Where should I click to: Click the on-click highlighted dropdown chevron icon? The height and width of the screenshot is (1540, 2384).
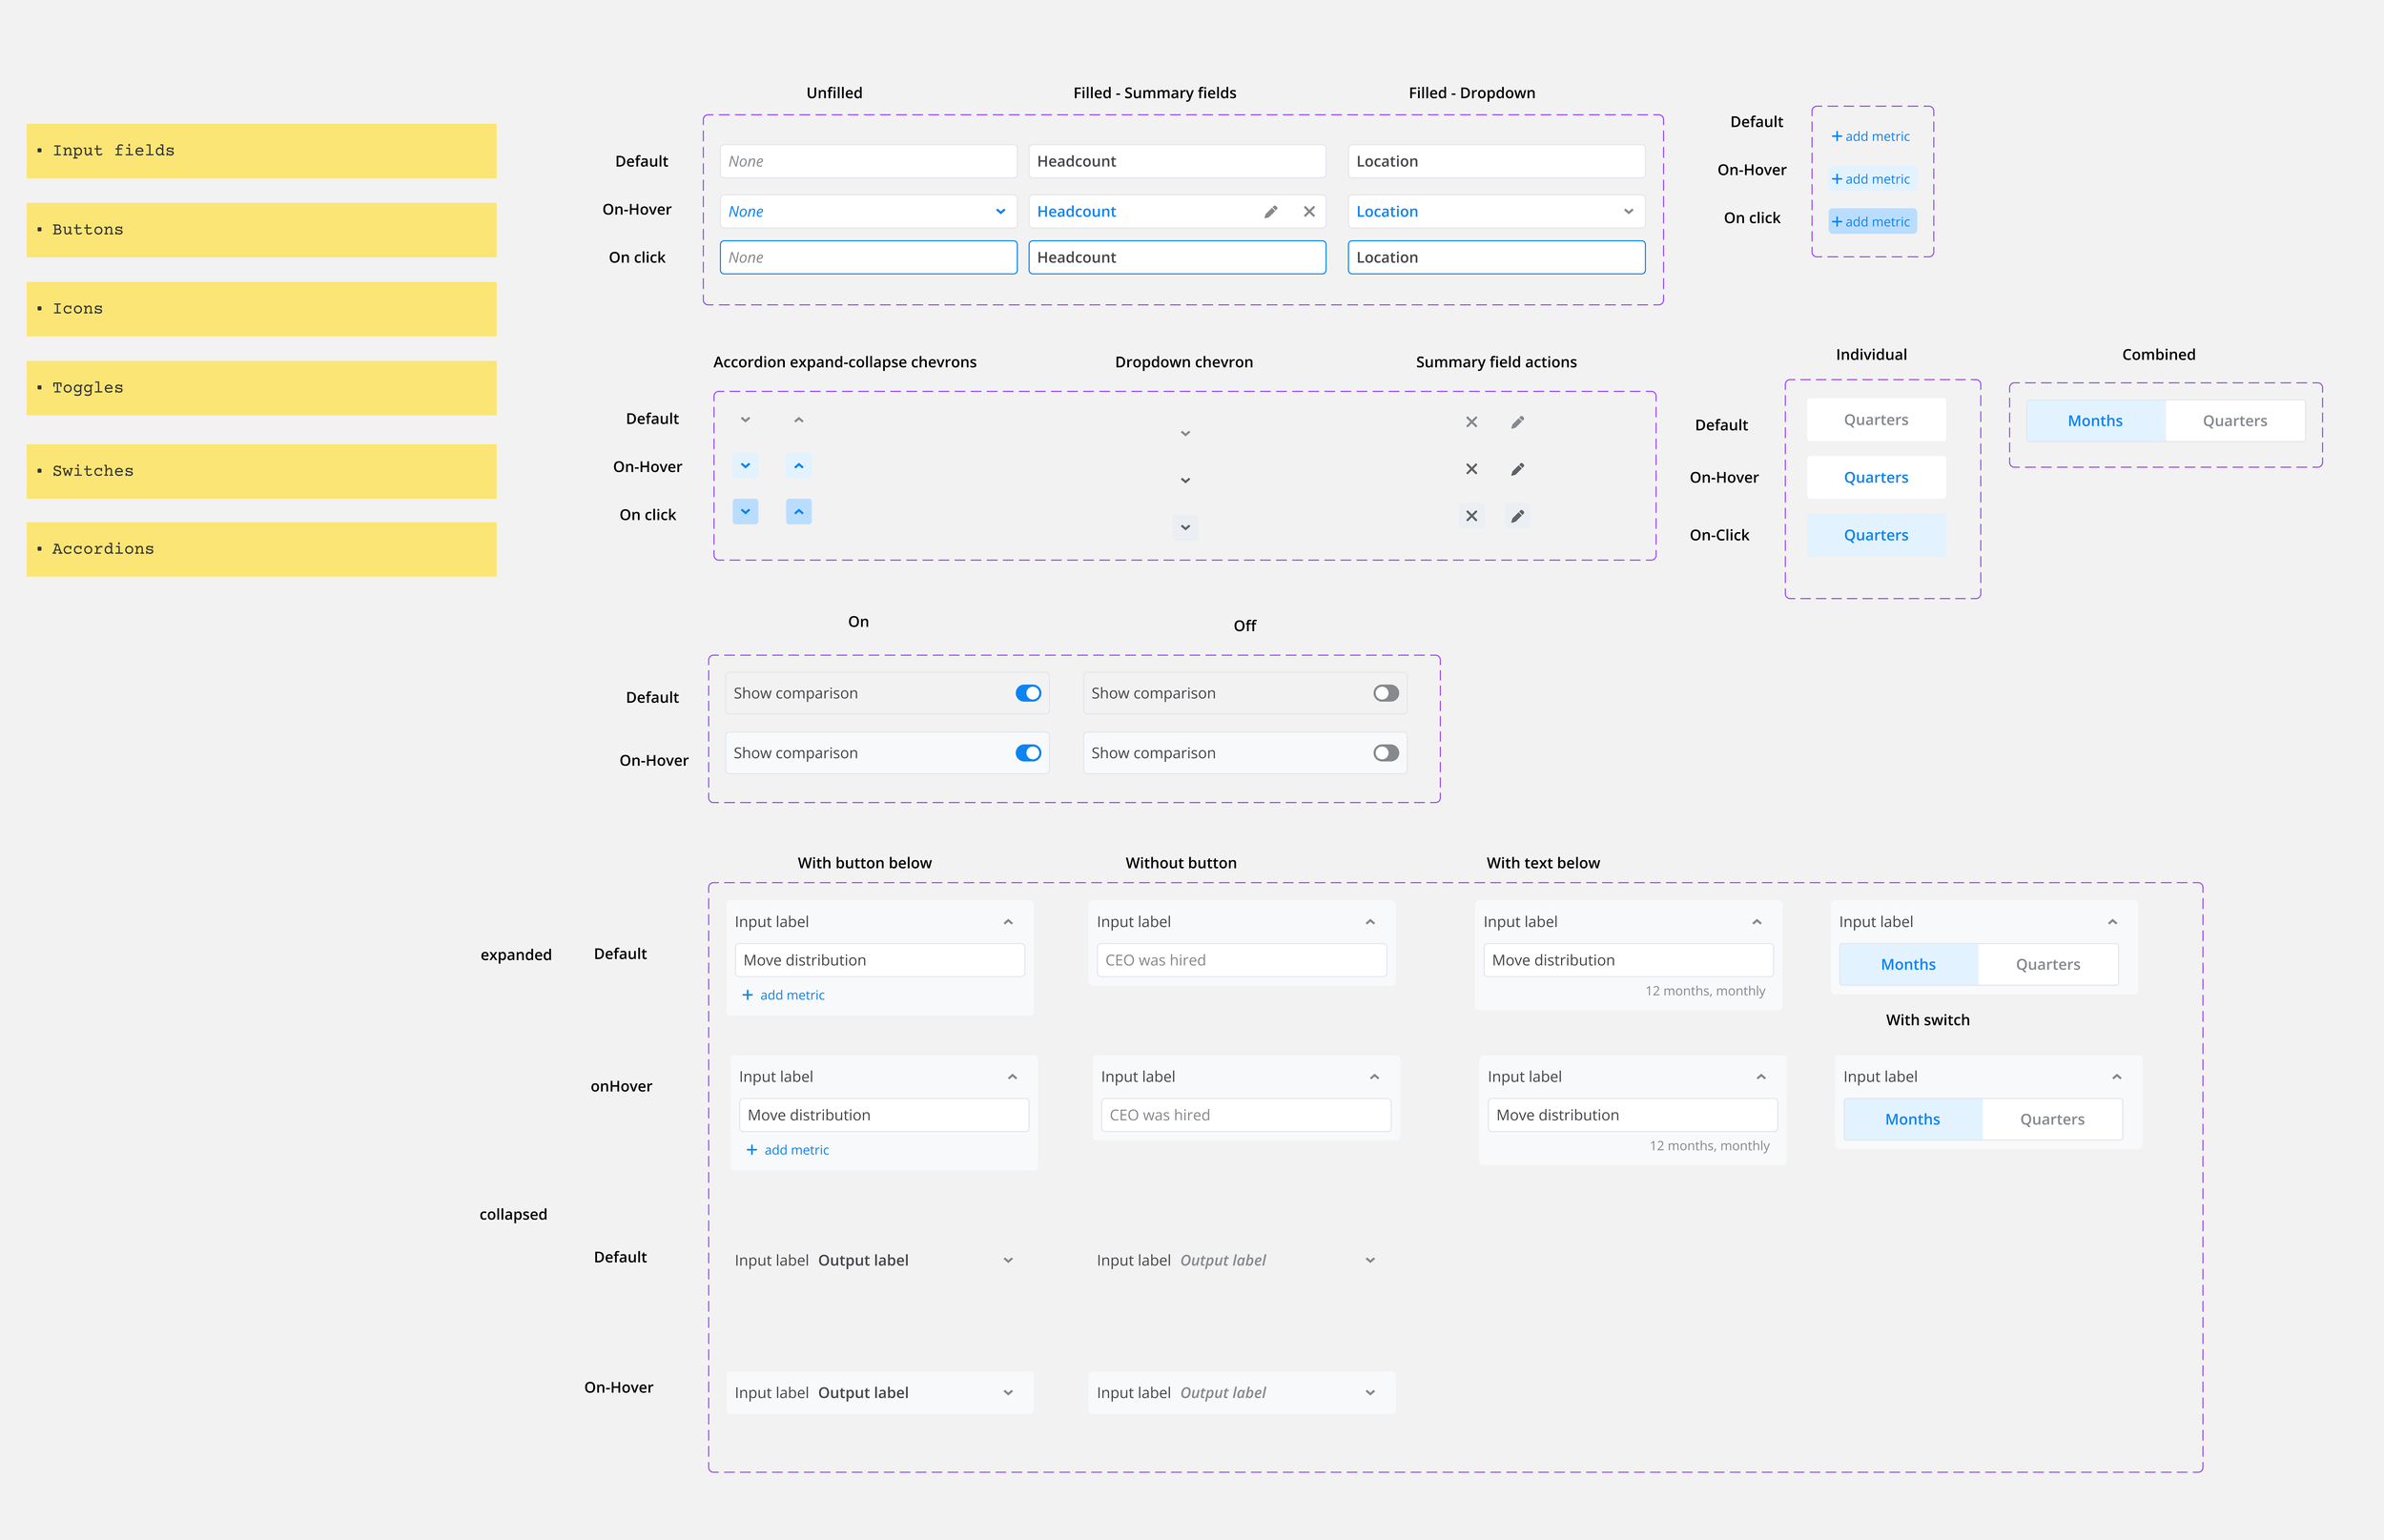[1185, 527]
